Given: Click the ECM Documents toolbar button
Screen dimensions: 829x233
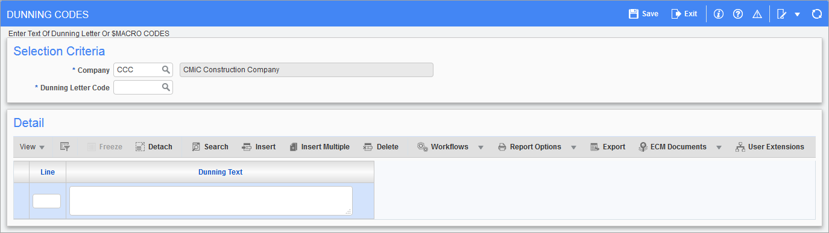Looking at the screenshot, I should (x=673, y=147).
